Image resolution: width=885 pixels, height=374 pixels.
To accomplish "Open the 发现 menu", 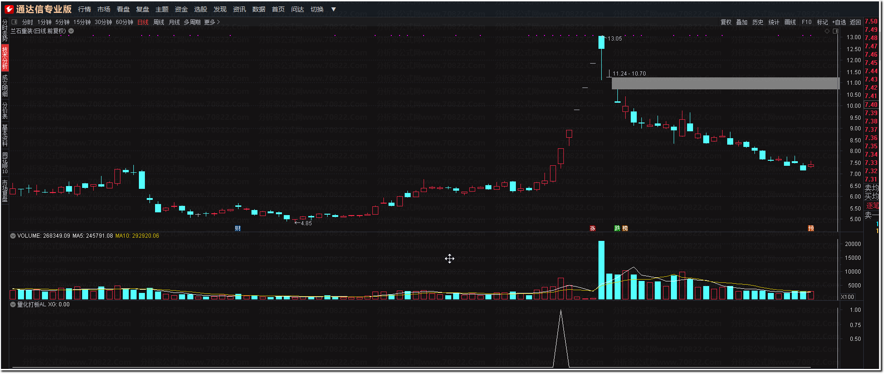I will [x=220, y=9].
